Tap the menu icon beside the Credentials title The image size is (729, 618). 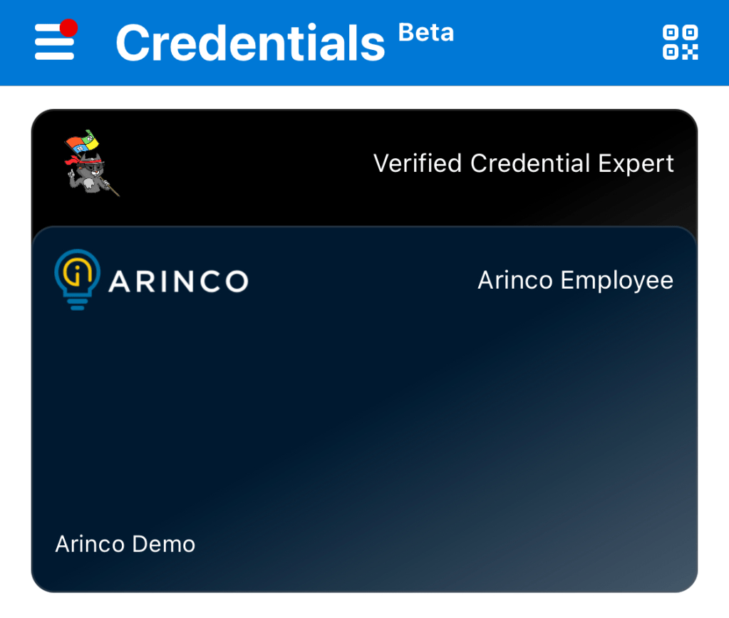coord(53,42)
